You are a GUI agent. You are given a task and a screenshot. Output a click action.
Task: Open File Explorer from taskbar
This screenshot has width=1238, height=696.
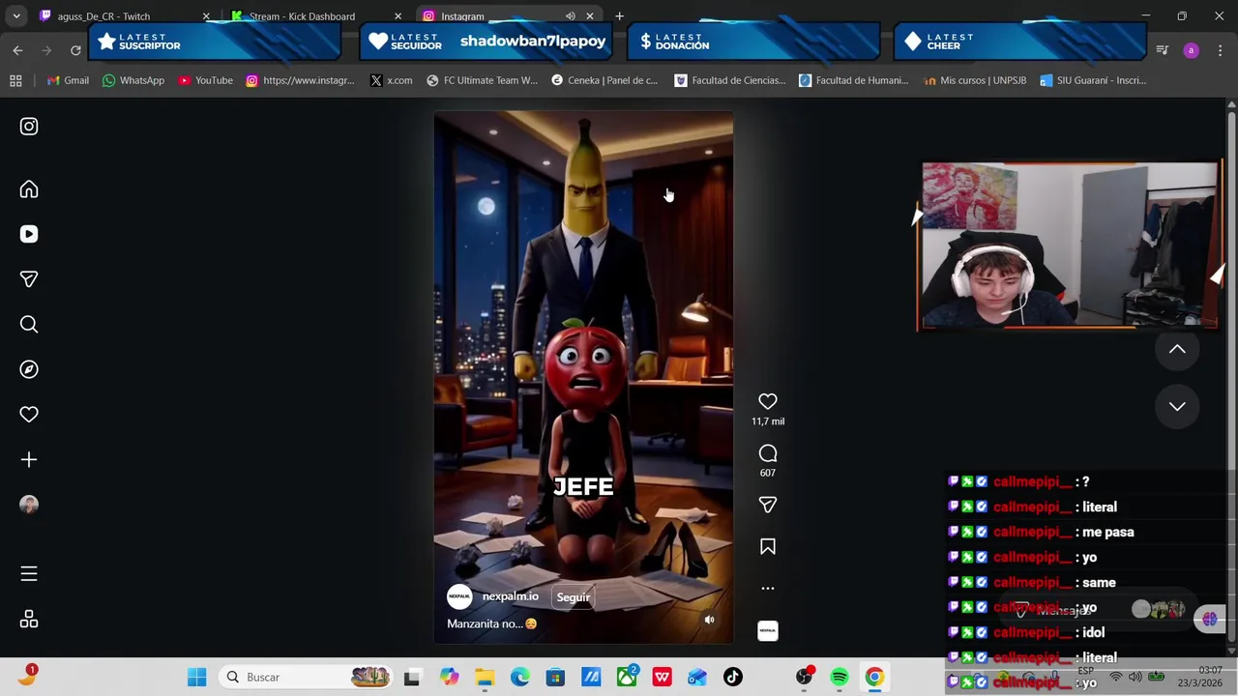pos(485,678)
